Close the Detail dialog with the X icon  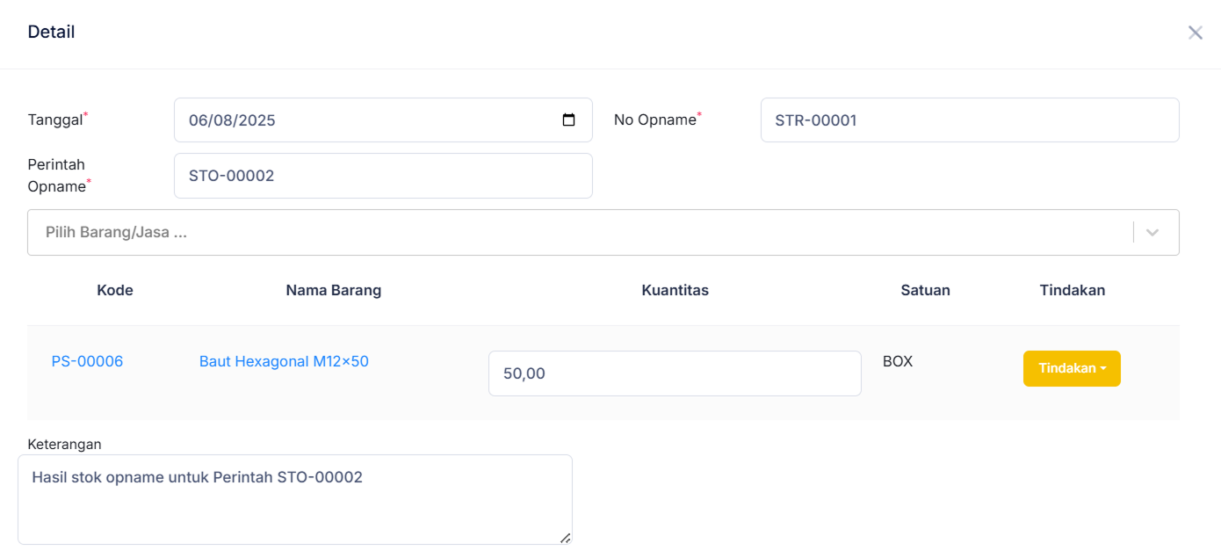coord(1195,33)
